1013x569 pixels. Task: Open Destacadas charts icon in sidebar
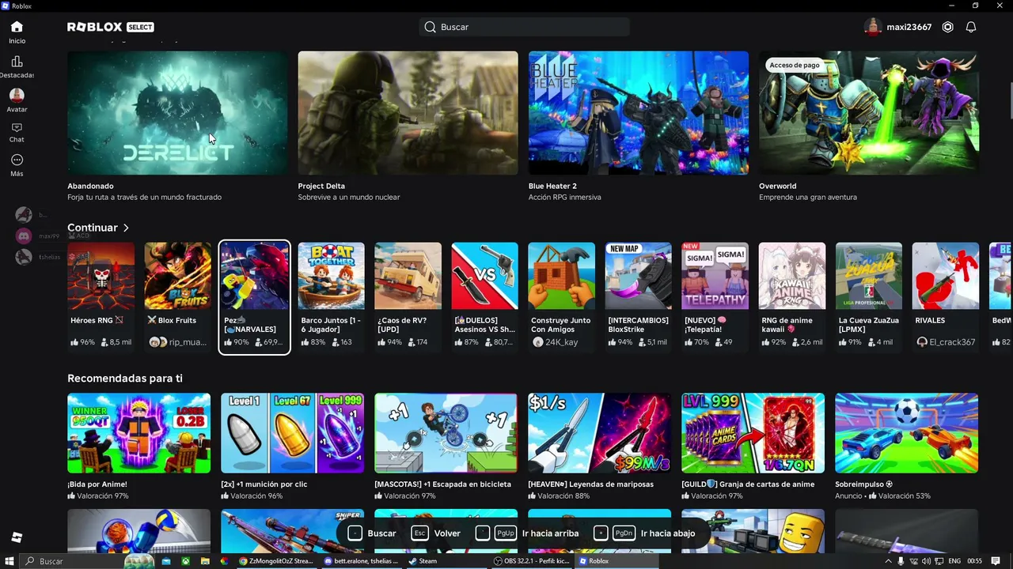(x=17, y=62)
